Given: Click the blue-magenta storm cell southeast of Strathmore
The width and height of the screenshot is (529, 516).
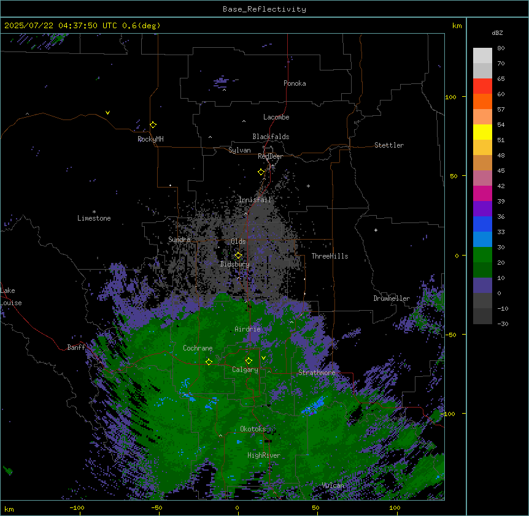Looking at the screenshot, I should [314, 406].
